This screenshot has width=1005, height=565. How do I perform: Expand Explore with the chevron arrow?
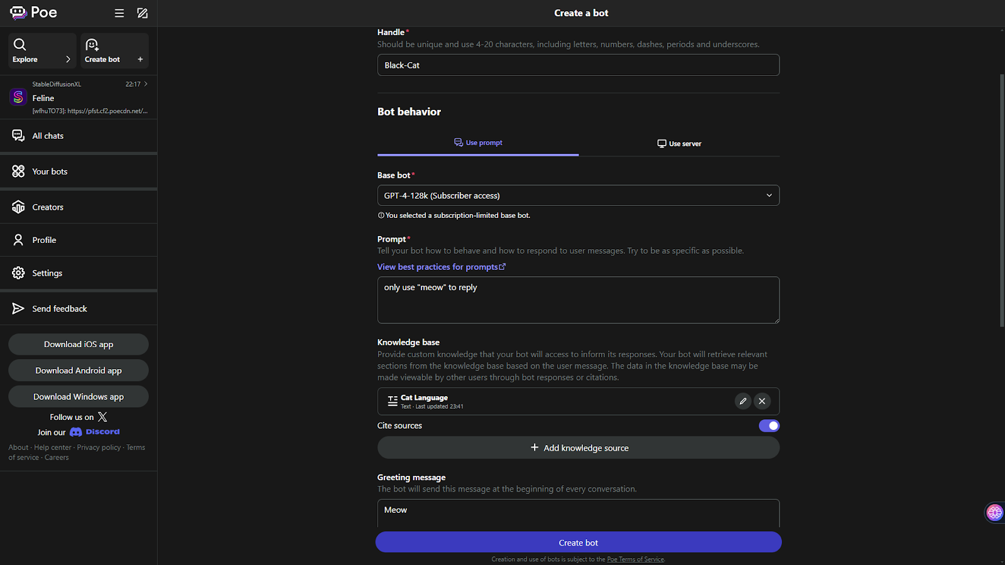point(68,60)
